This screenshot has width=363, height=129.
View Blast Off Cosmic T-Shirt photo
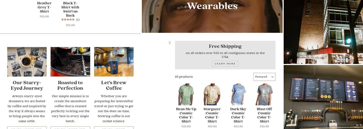point(264,94)
